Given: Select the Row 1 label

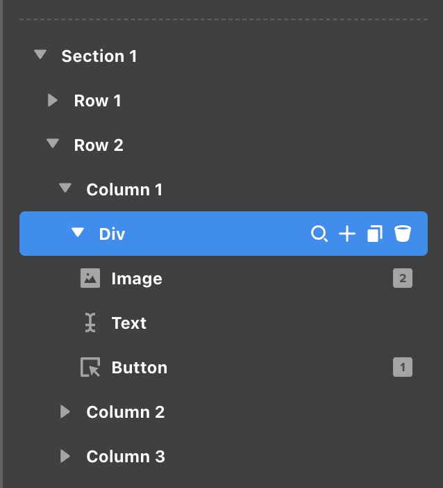Looking at the screenshot, I should [x=97, y=101].
